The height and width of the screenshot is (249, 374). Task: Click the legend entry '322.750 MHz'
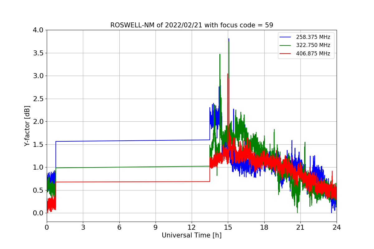[x=313, y=45]
